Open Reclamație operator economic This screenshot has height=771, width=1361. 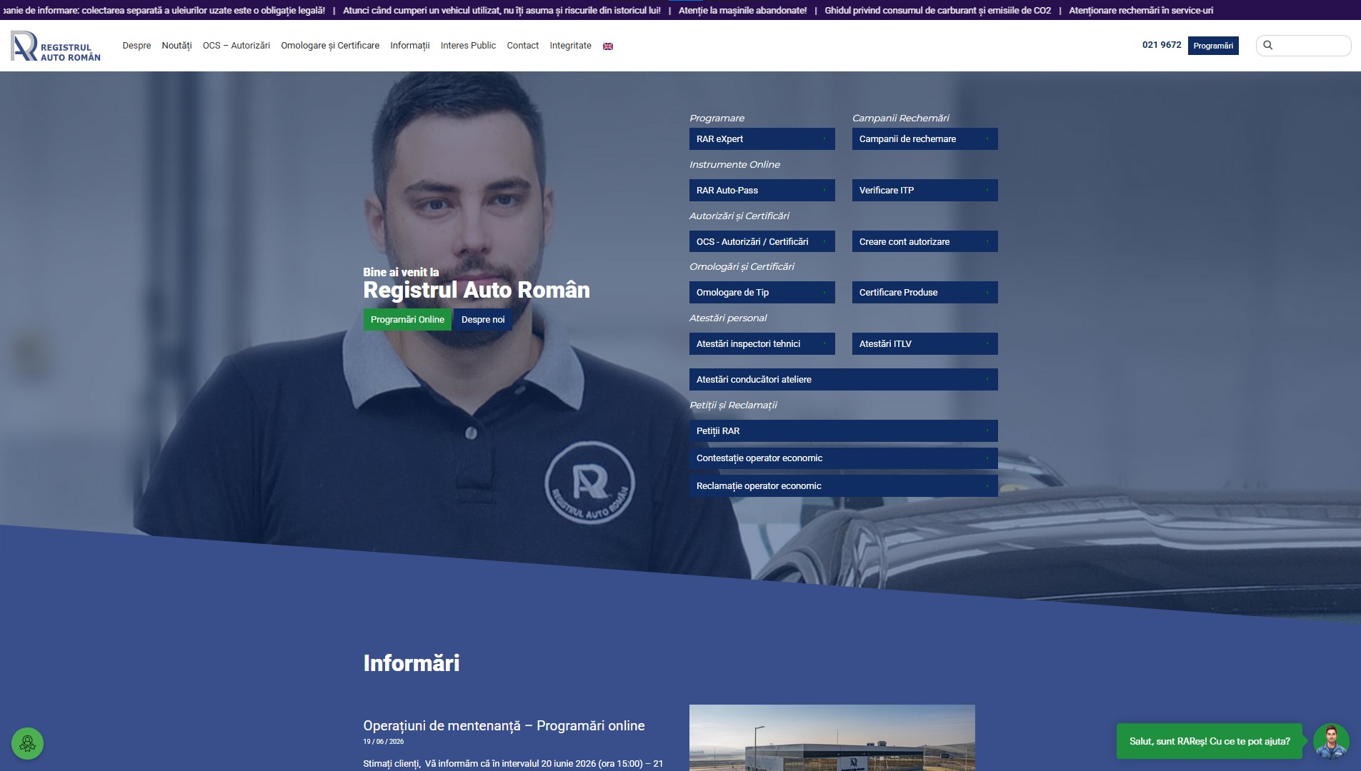[x=843, y=486]
